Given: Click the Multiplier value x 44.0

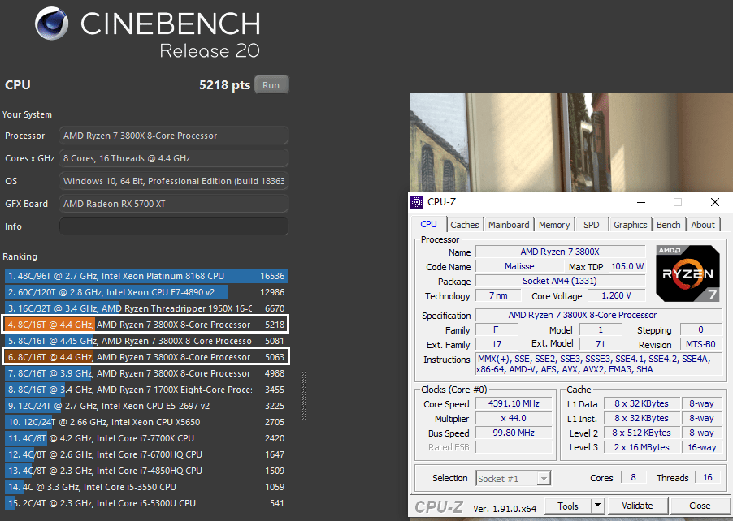Looking at the screenshot, I should [514, 418].
